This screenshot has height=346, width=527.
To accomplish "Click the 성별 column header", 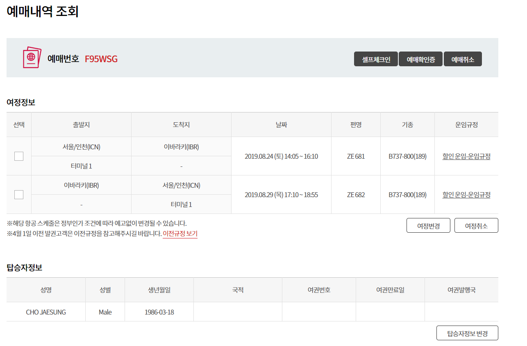I will 105,290.
